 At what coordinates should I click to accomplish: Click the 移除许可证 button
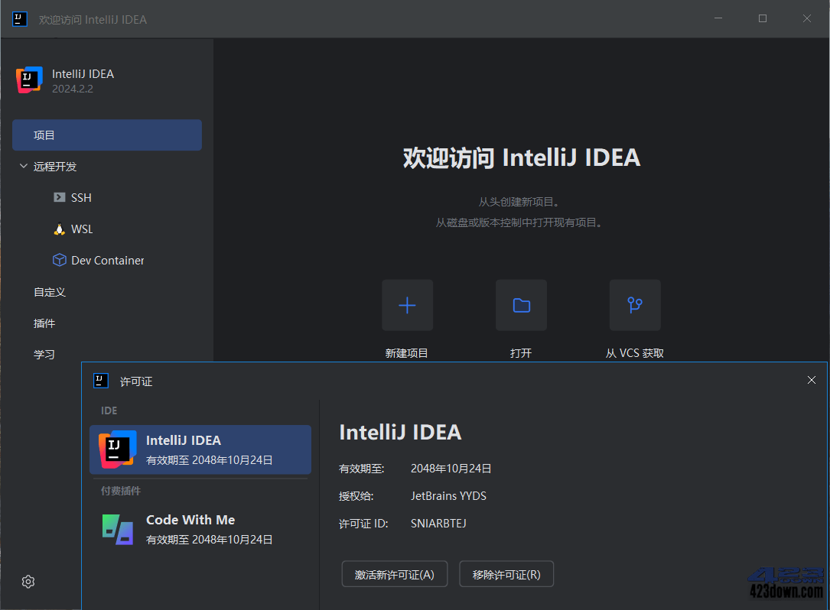[506, 574]
